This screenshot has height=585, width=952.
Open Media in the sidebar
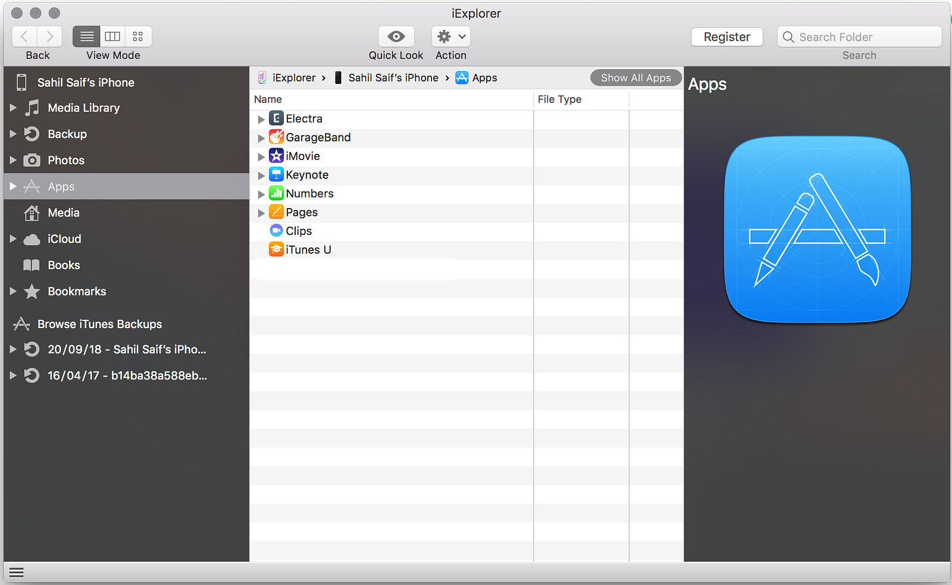(126, 212)
